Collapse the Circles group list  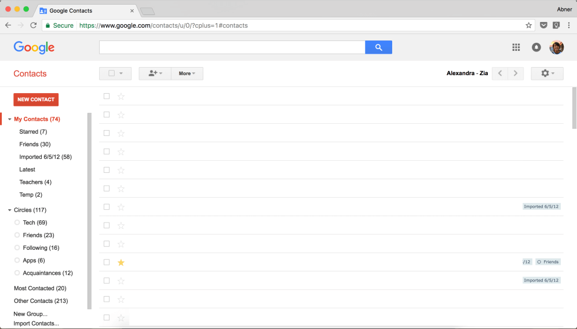coord(10,210)
